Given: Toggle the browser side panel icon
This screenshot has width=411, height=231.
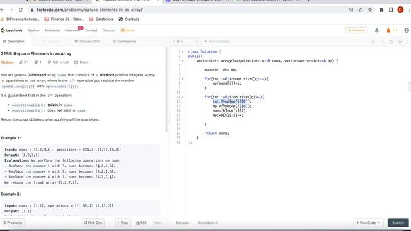Looking at the screenshot, I should (x=391, y=10).
